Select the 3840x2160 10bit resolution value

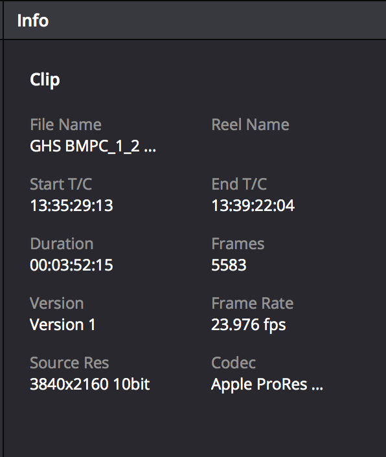[x=90, y=384]
